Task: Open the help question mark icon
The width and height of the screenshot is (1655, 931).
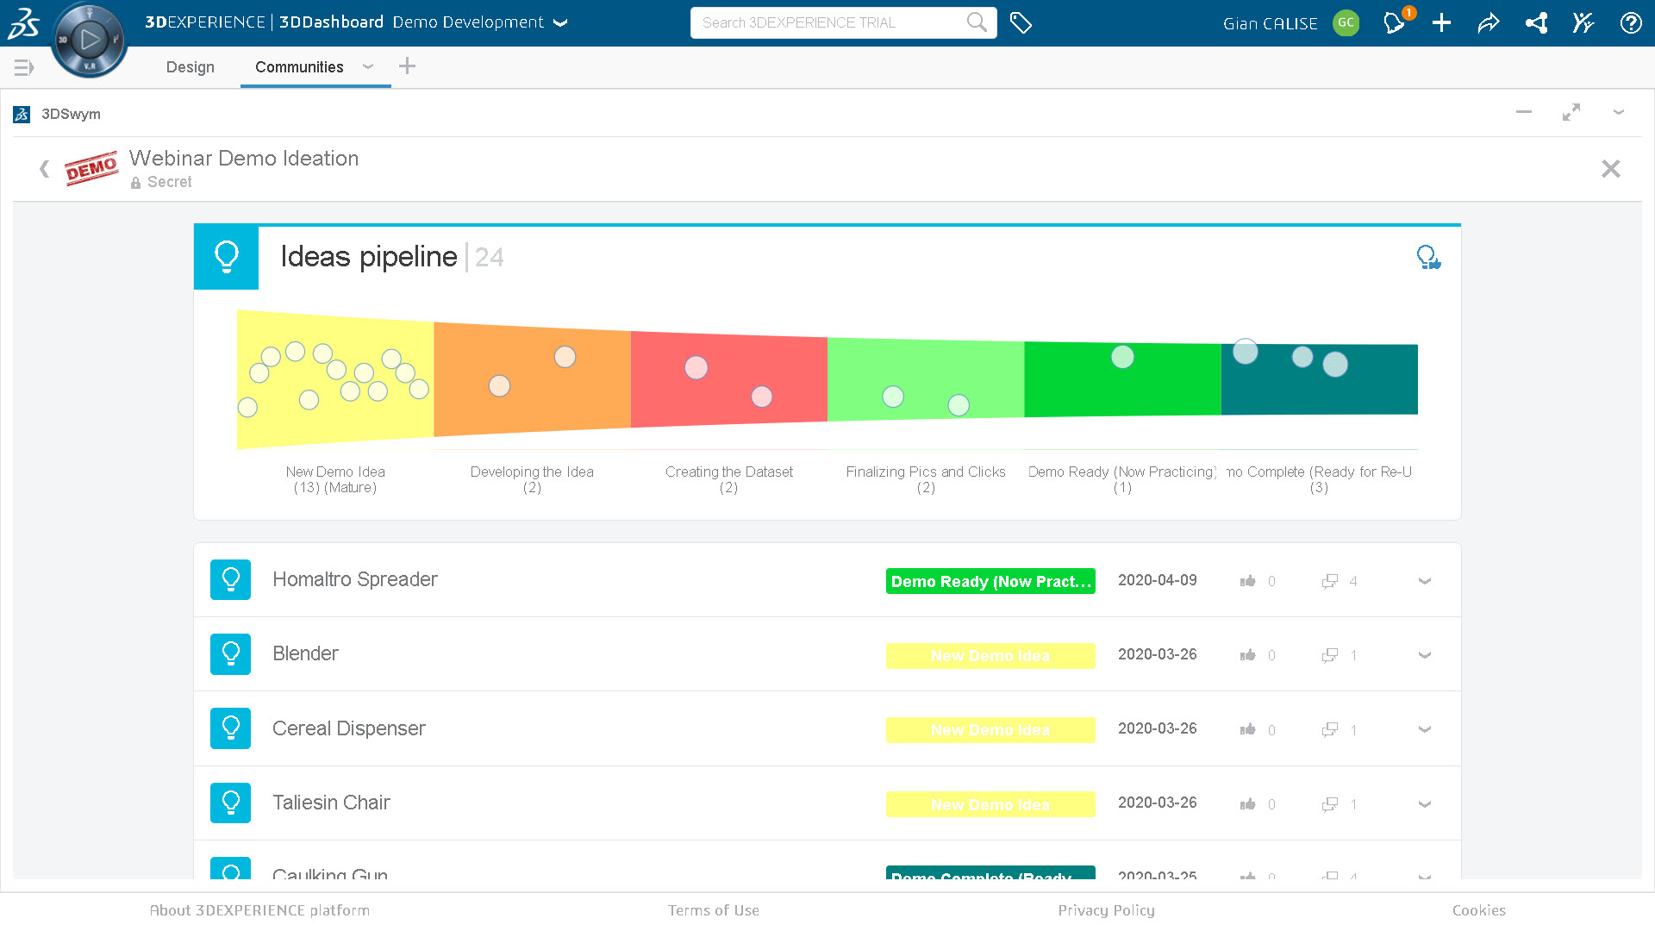Action: pos(1631,23)
